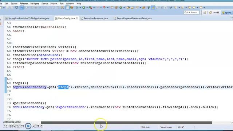Viewport: 233px width, 131px height.
Task: Open the Search menu
Action: 44,4
